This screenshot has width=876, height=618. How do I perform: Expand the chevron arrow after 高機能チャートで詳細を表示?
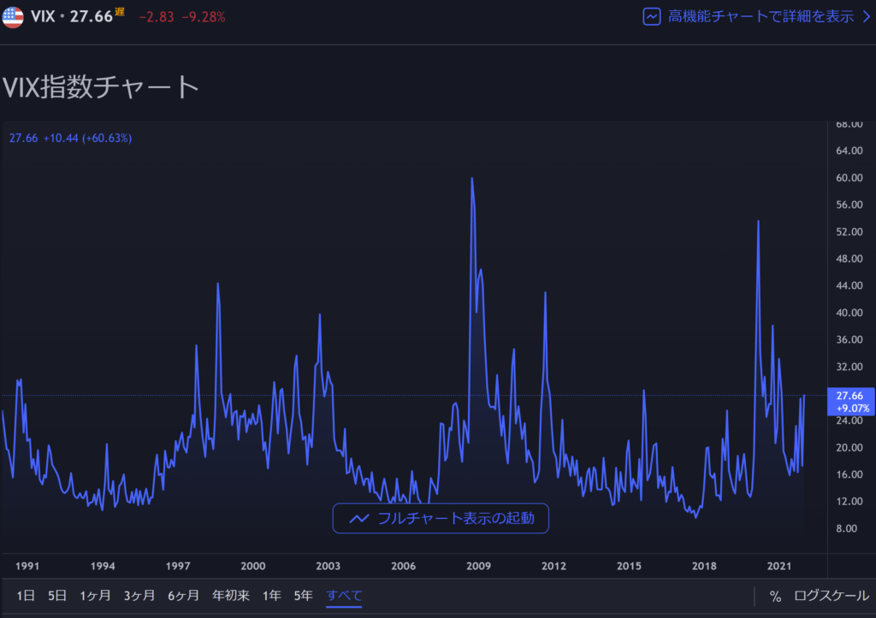(x=865, y=16)
